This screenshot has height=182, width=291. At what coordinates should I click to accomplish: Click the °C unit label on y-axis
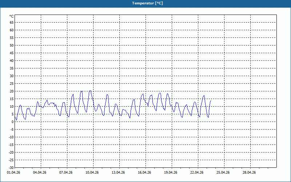click(x=11, y=16)
